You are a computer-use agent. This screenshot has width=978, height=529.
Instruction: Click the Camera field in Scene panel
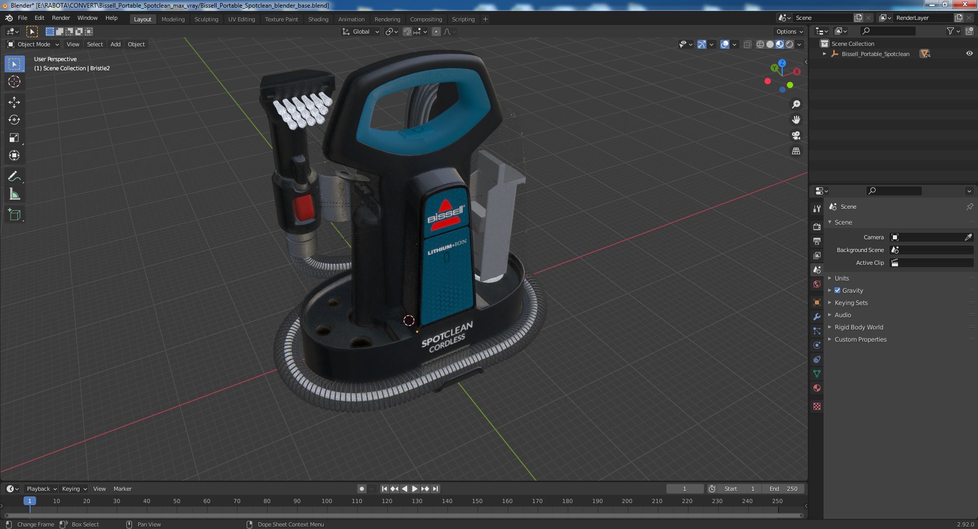point(932,237)
